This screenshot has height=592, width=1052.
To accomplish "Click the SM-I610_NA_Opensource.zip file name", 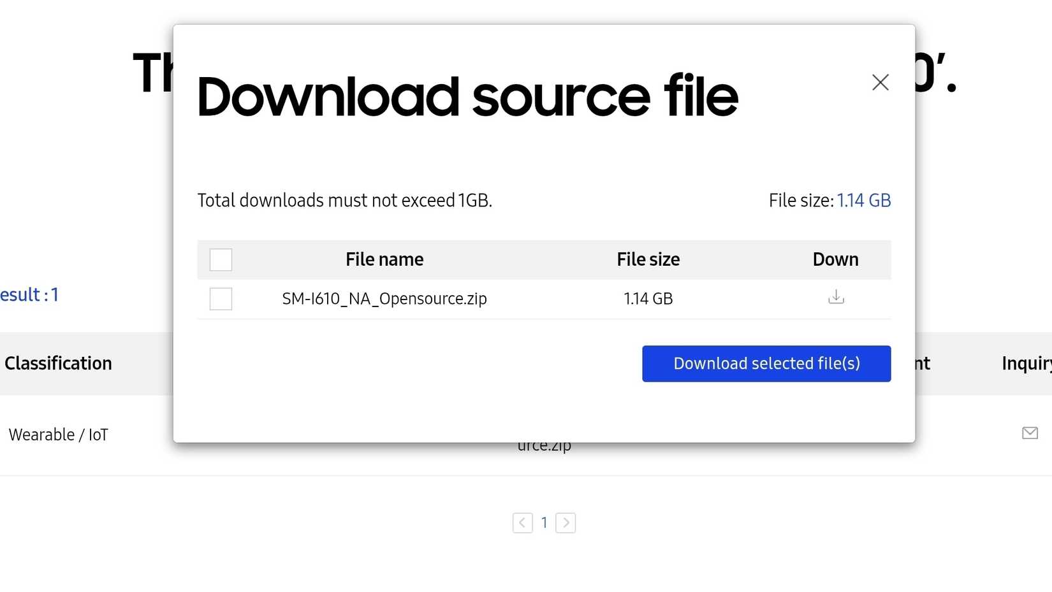I will pos(384,299).
